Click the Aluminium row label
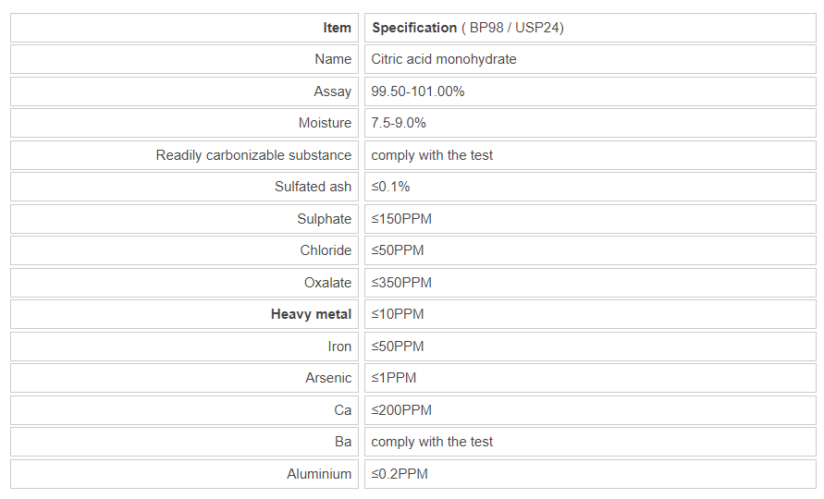Viewport: 824px width, 499px height. pos(319,474)
